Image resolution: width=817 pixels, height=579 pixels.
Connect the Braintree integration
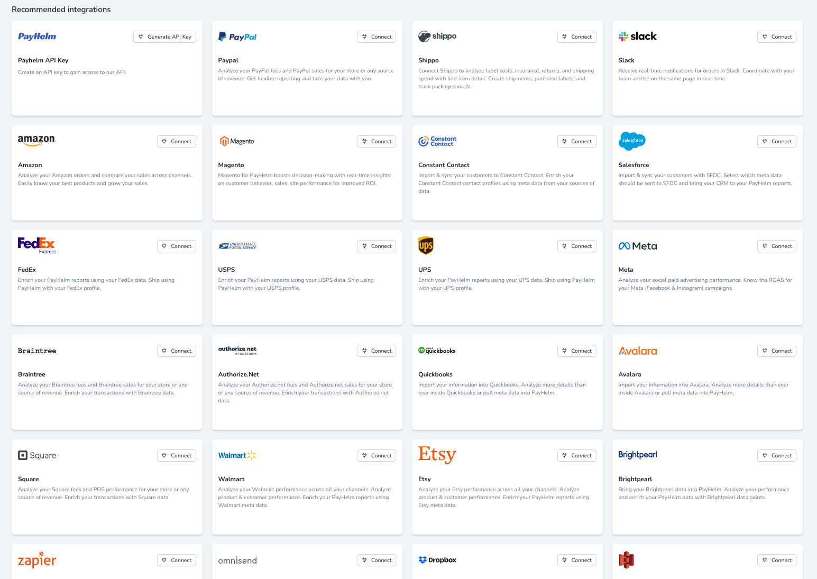[x=177, y=351]
